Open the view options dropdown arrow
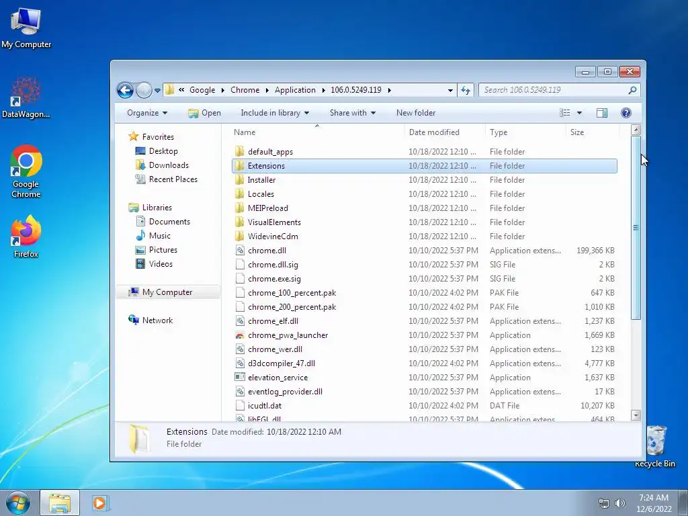The width and height of the screenshot is (688, 516). click(579, 113)
